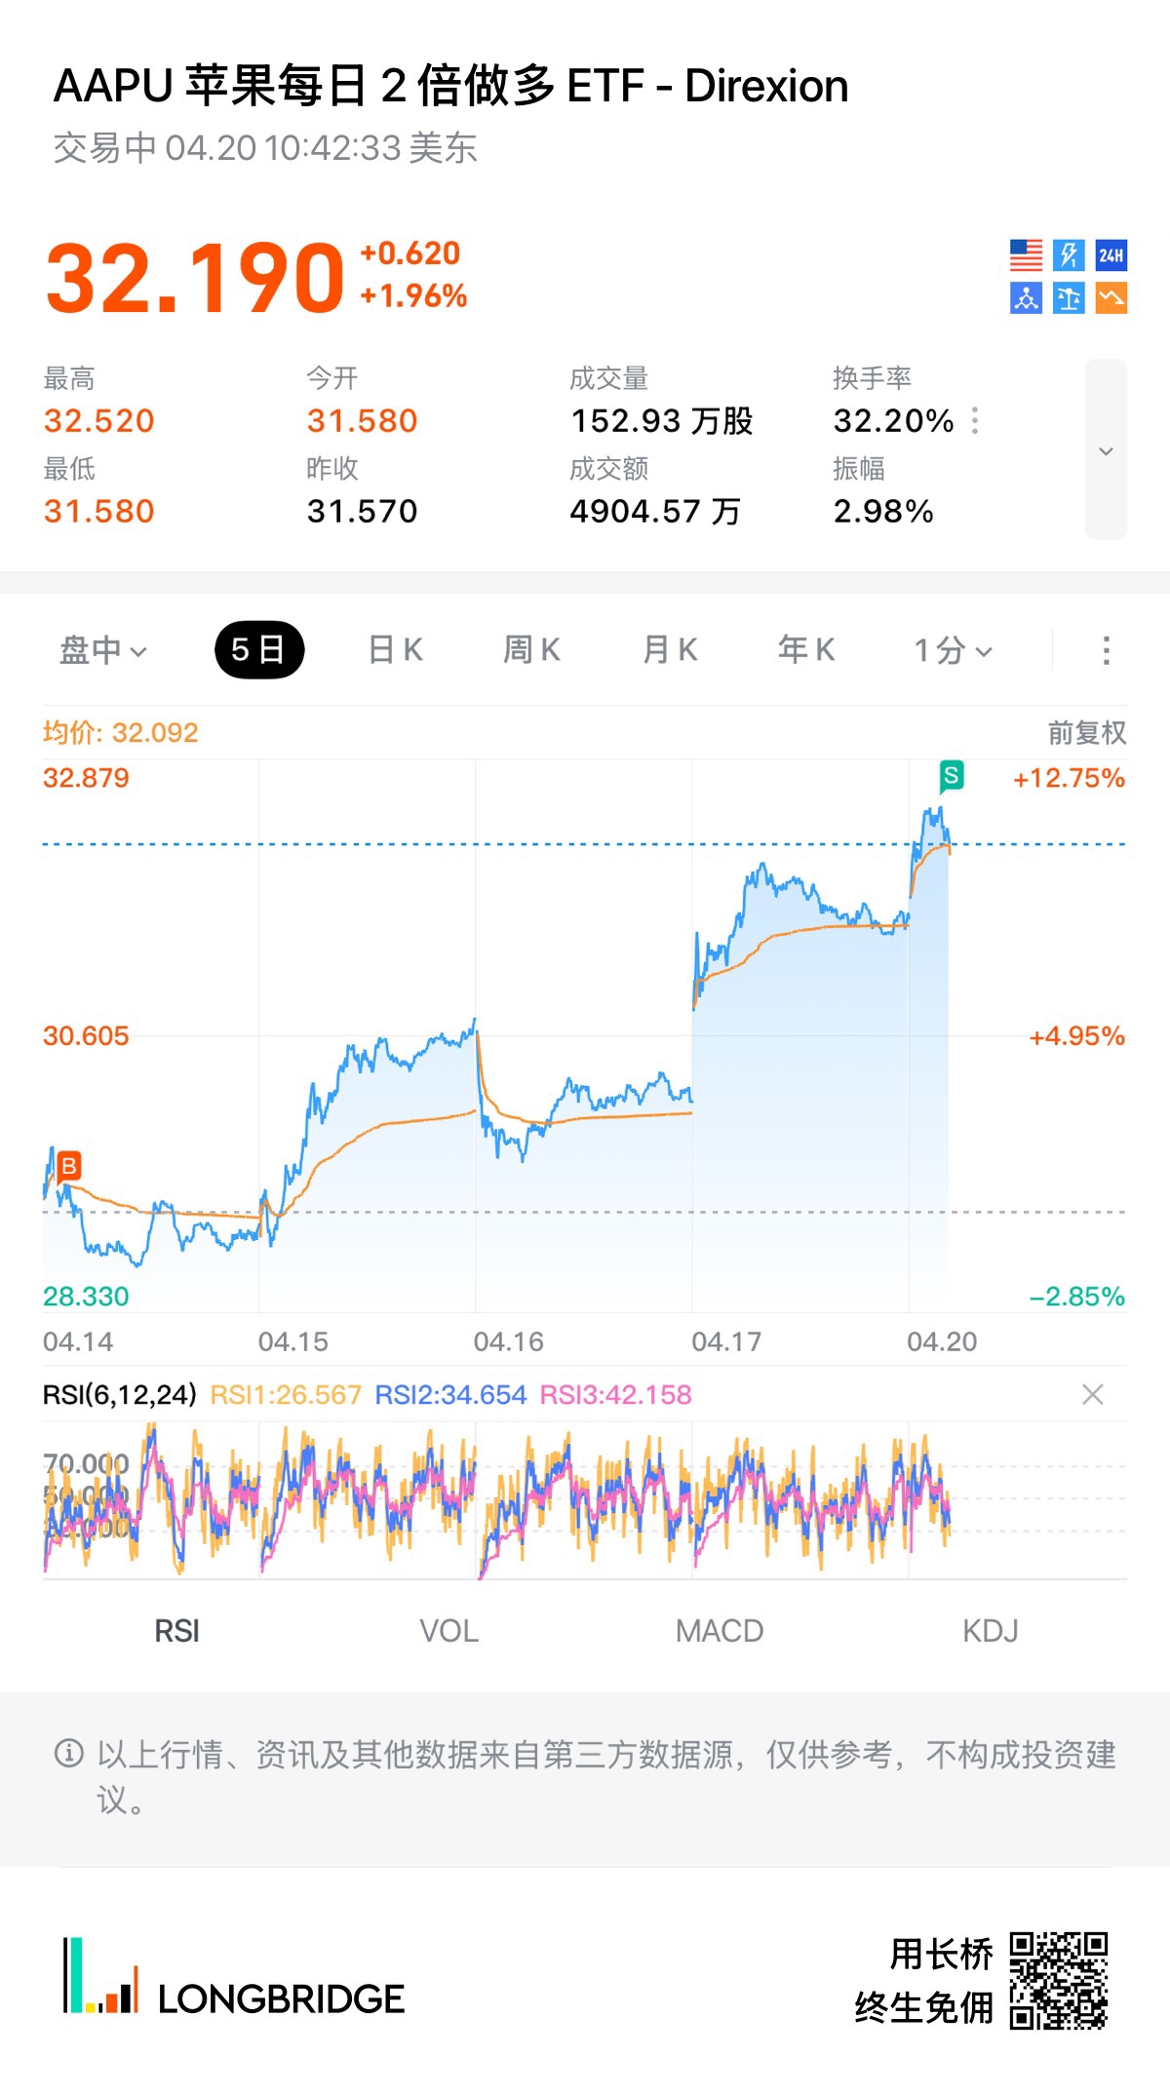Click the blue lightning bolt icon
The width and height of the screenshot is (1170, 2095).
coord(1069,255)
